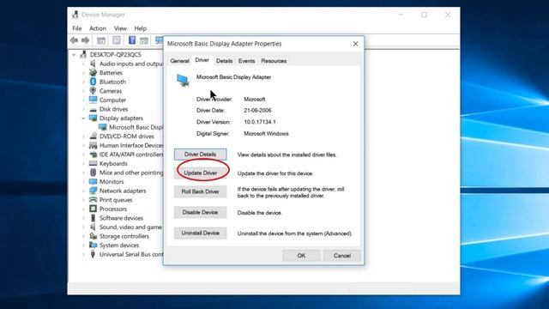Collapse the Display adapters tree node
The height and width of the screenshot is (309, 549).
[x=83, y=118]
